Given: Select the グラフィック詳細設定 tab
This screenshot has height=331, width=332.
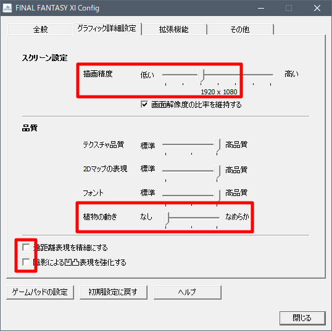Looking at the screenshot, I should click(107, 28).
